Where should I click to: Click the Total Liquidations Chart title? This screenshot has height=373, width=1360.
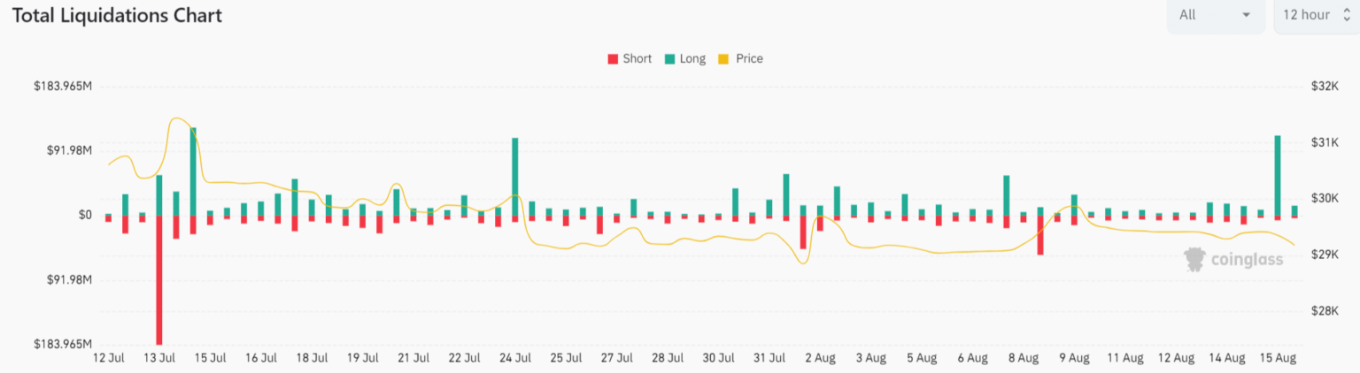tap(117, 16)
